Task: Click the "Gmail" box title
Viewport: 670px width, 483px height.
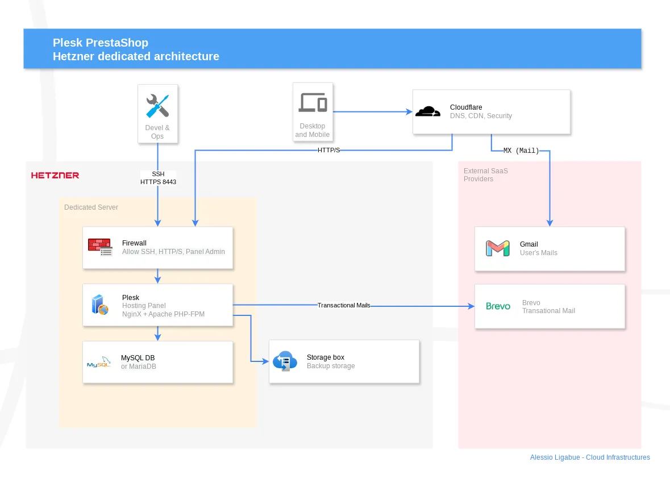Action: [x=528, y=244]
